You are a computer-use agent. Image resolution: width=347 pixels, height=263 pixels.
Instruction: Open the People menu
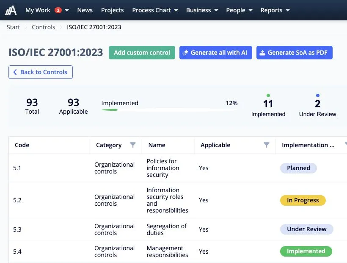236,10
